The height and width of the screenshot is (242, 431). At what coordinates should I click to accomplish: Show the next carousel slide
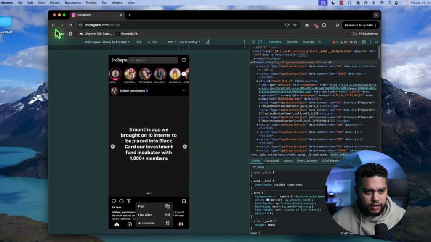coord(185,147)
